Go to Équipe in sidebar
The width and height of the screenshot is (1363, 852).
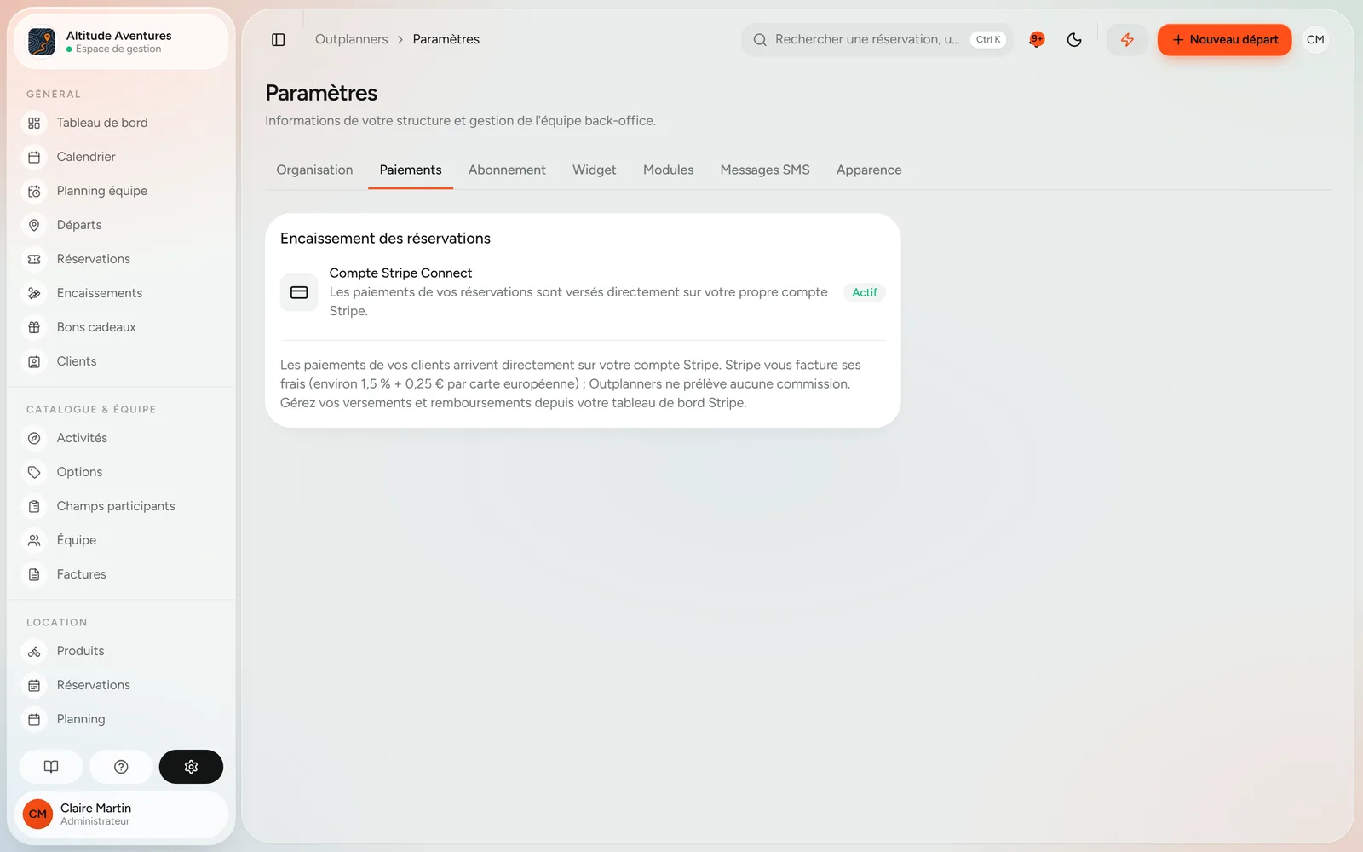[122, 540]
